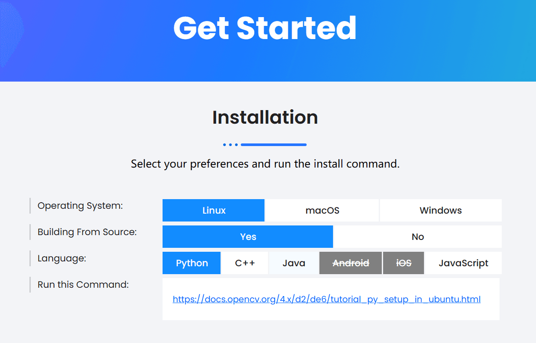This screenshot has height=343, width=536.
Task: Click the Get Started banner title
Action: [265, 28]
